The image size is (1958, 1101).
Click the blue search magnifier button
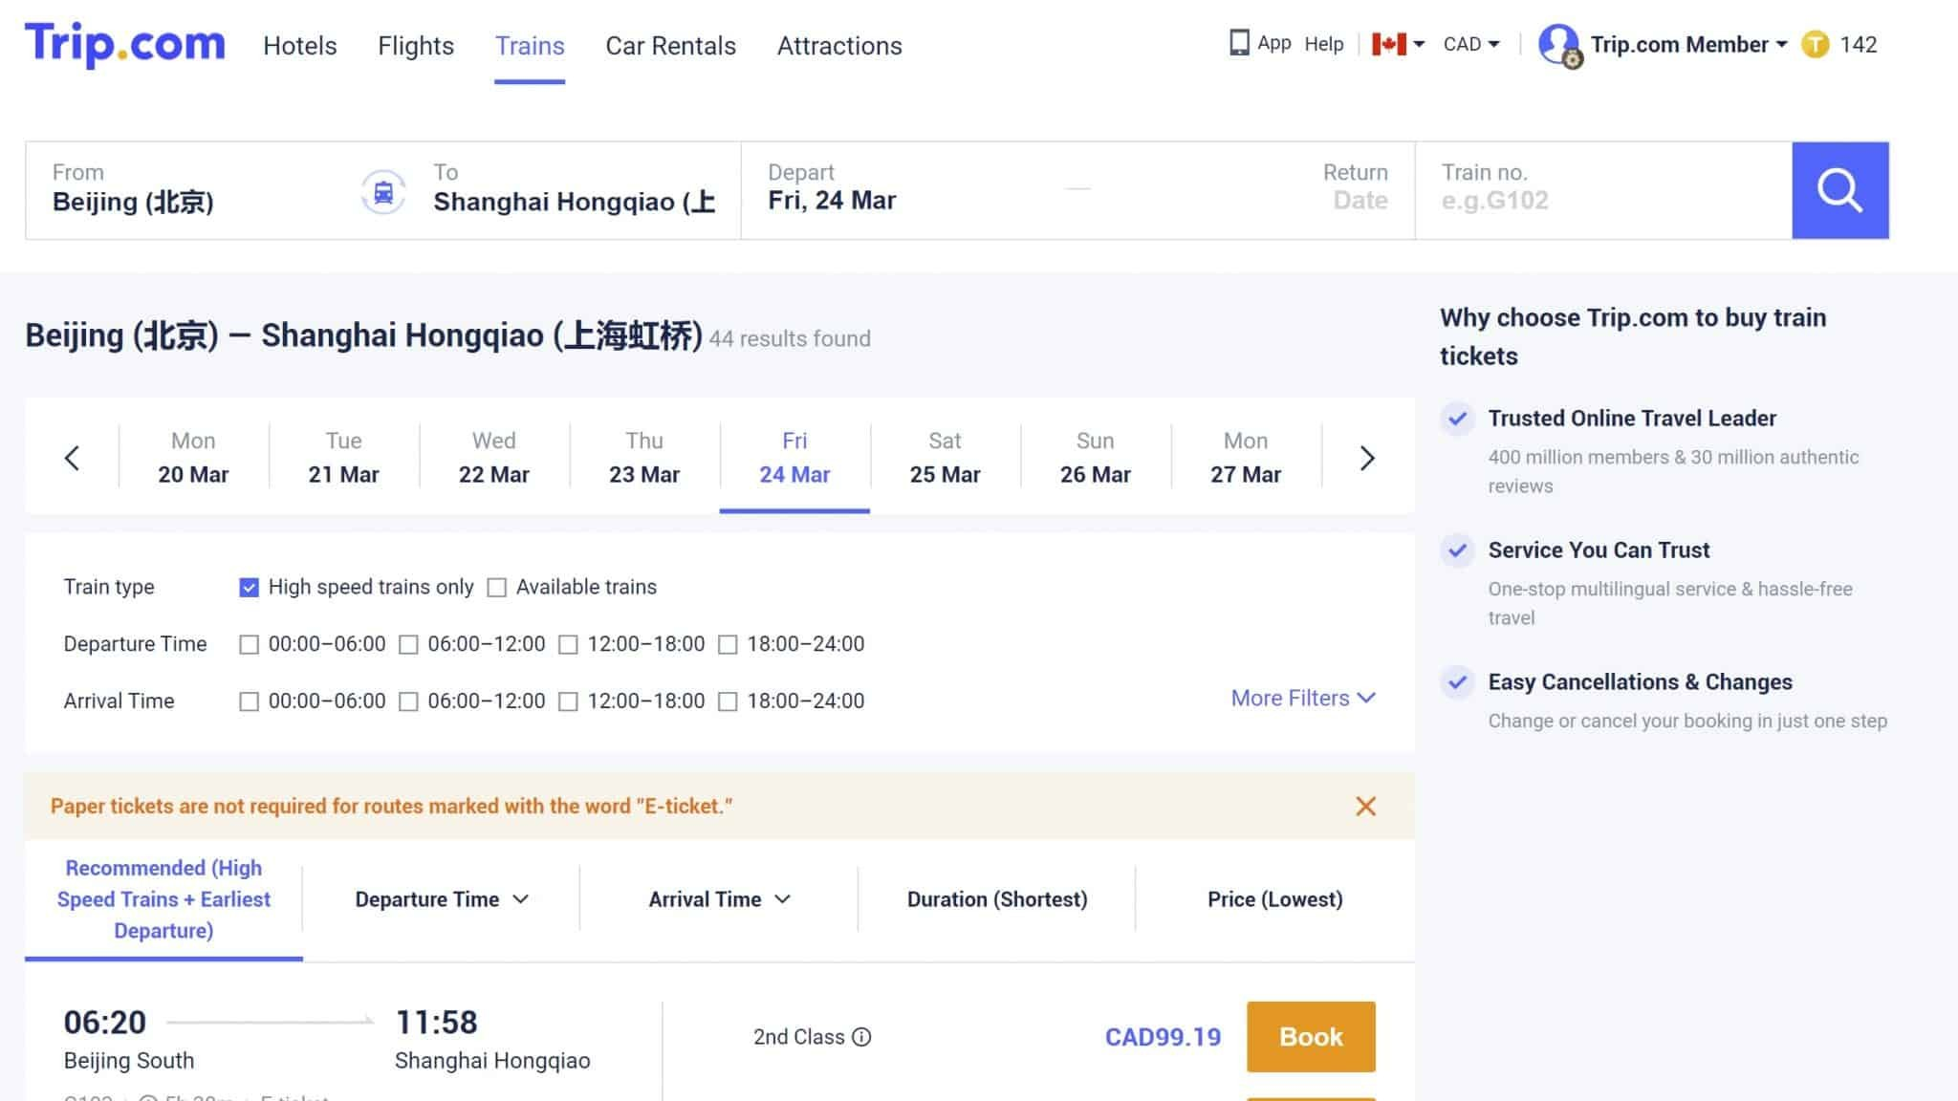pos(1839,190)
